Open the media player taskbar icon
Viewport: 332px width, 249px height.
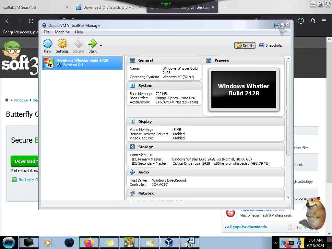[48, 243]
